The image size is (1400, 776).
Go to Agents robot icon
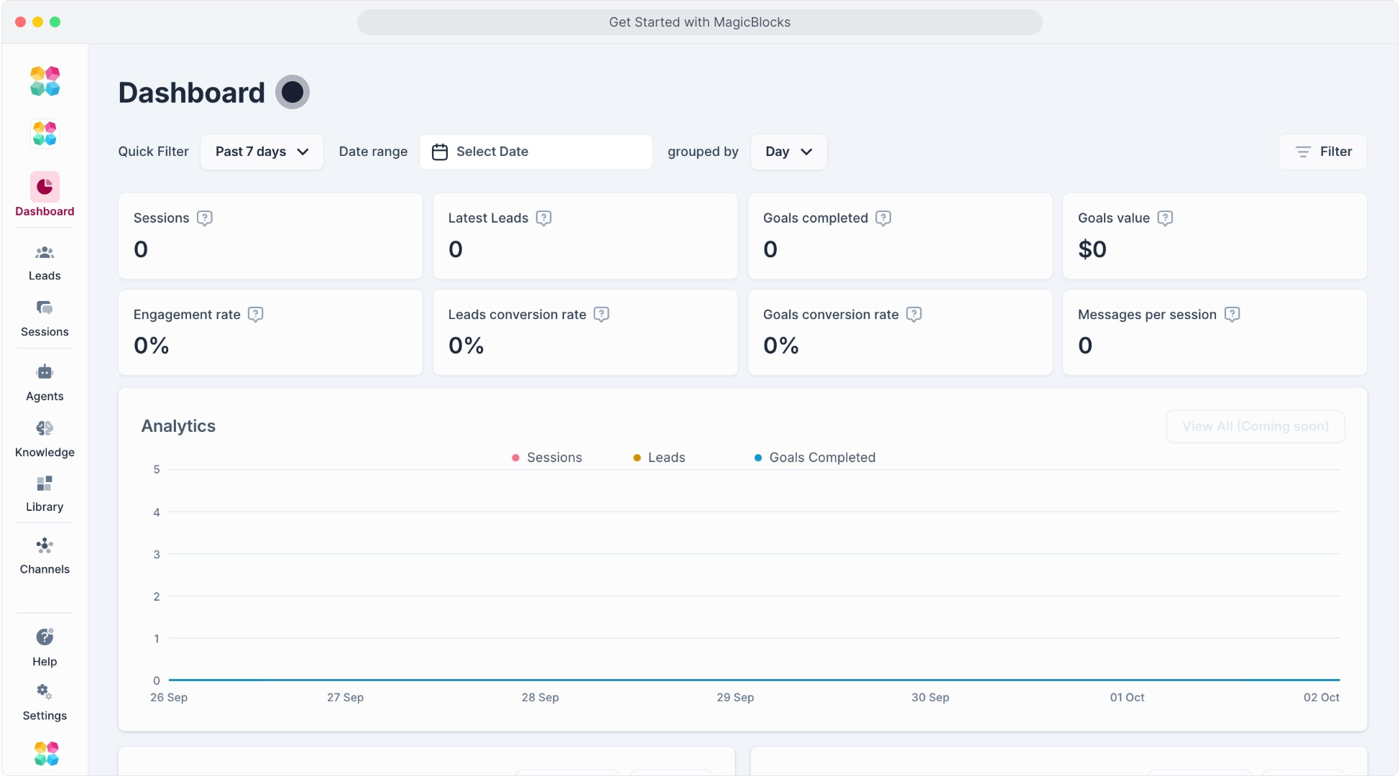(x=45, y=372)
